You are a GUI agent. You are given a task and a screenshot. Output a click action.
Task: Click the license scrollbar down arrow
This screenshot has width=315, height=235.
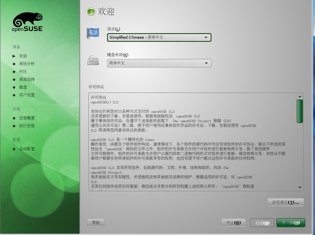pos(300,187)
